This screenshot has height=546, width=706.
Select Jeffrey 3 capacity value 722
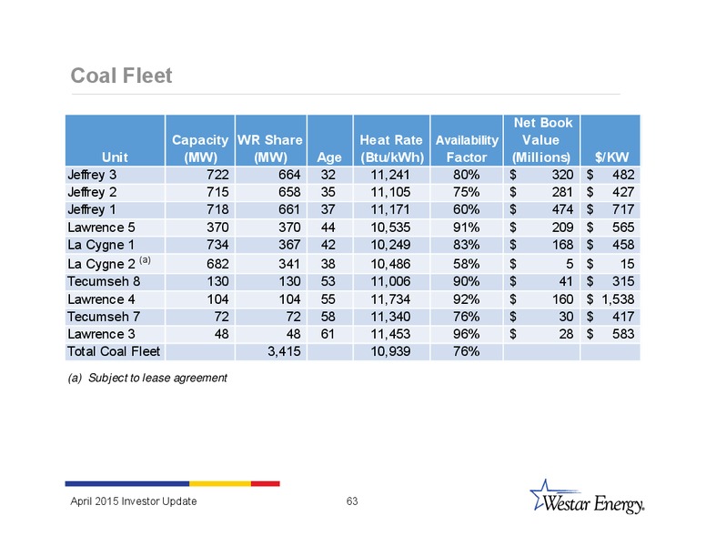coord(217,175)
